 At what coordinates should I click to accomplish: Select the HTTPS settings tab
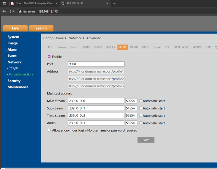tap(197, 47)
